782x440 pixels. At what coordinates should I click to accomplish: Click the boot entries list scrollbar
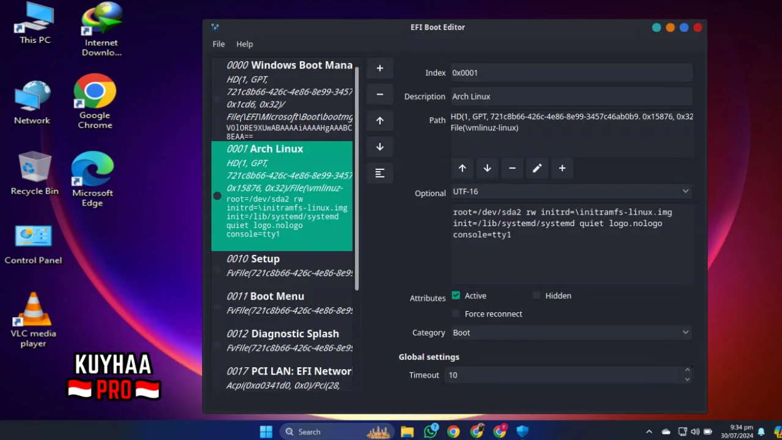point(357,178)
